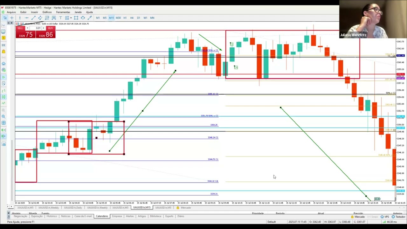
Task: Increase lot volume with up arrow
Action: click(43, 28)
